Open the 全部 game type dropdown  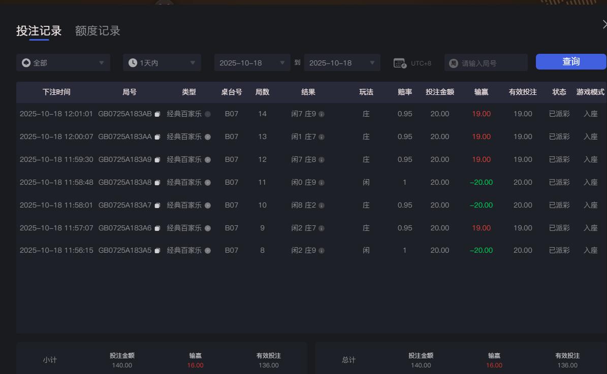pyautogui.click(x=63, y=62)
